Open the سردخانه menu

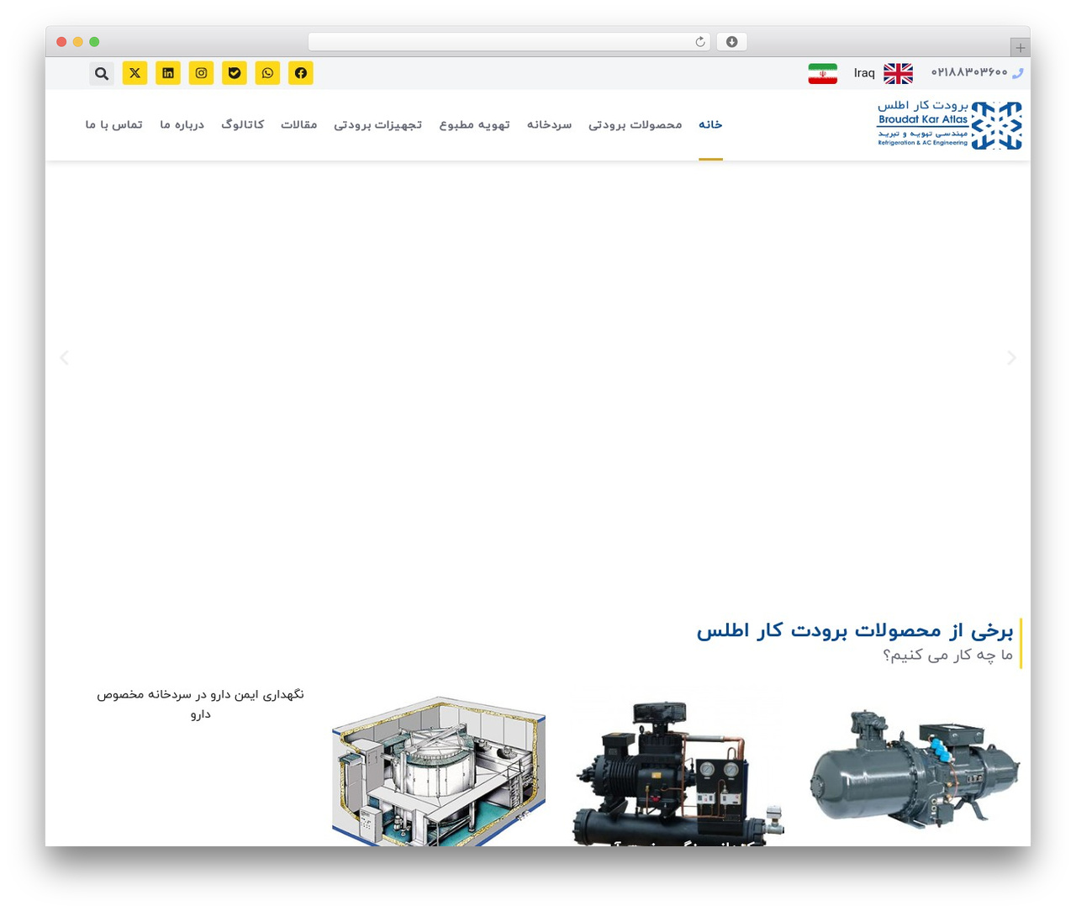[x=549, y=124]
